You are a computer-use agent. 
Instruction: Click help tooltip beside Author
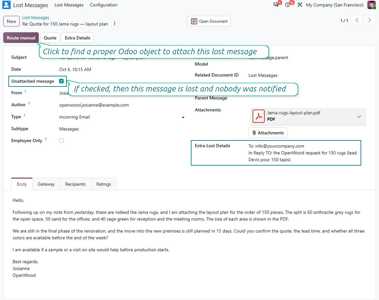pos(29,103)
